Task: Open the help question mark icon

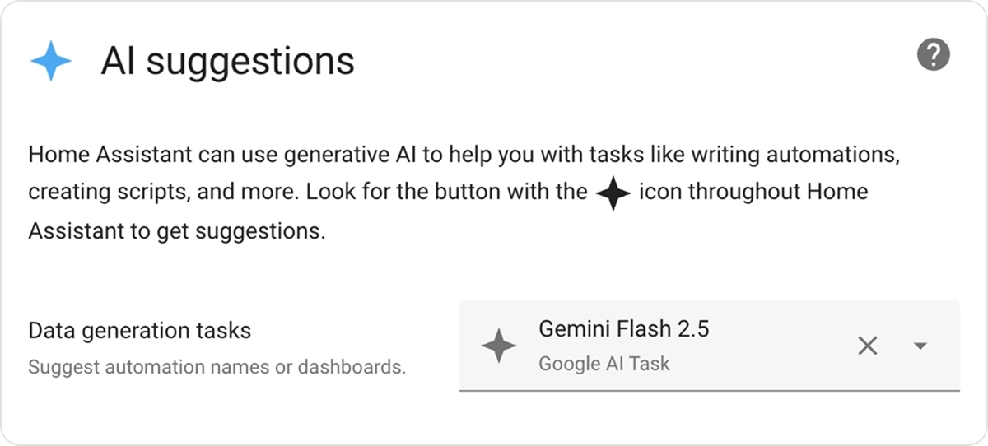Action: coord(933,55)
